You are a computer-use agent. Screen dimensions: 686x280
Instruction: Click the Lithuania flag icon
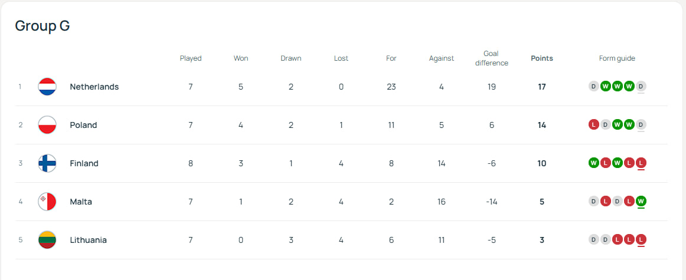pyautogui.click(x=47, y=240)
